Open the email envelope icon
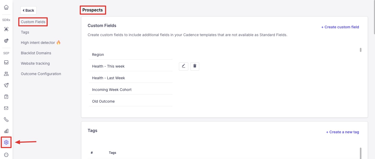Screen dimensions: 375x159 (x=6, y=108)
